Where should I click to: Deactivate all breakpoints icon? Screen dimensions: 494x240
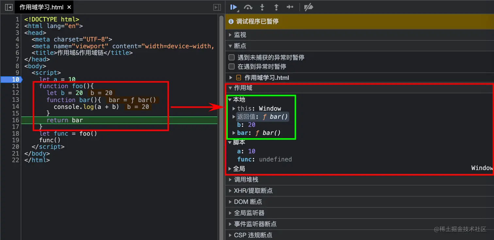click(308, 7)
